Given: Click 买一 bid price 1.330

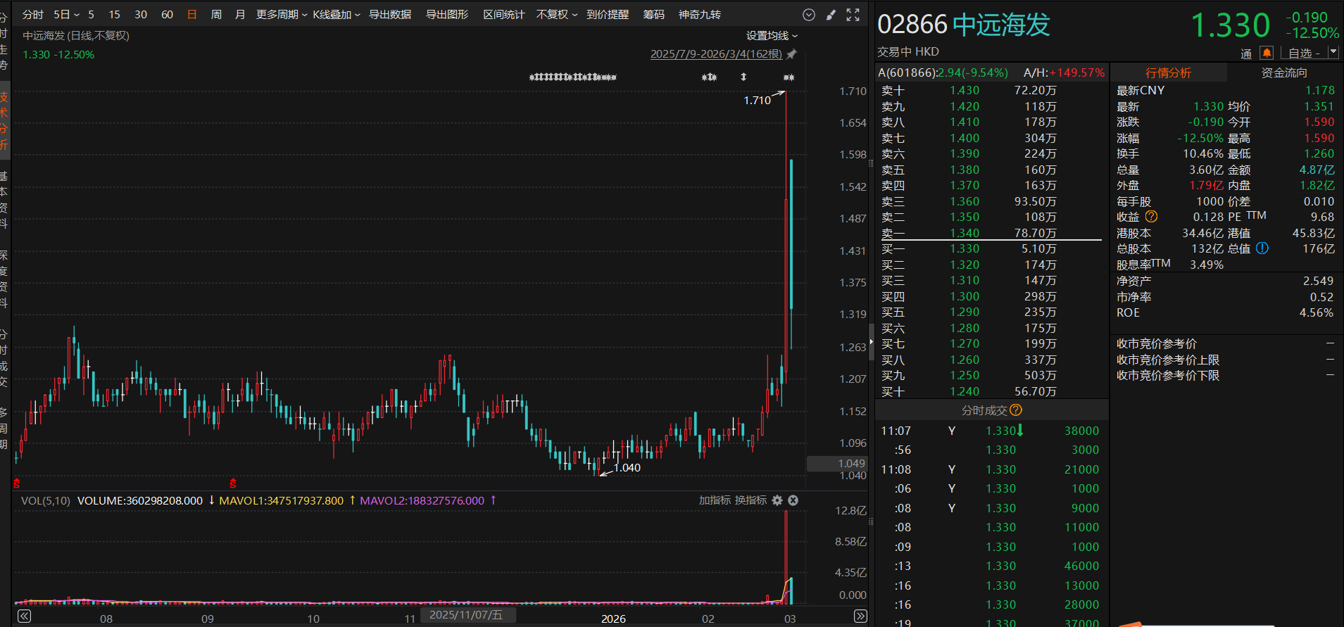Looking at the screenshot, I should (965, 248).
